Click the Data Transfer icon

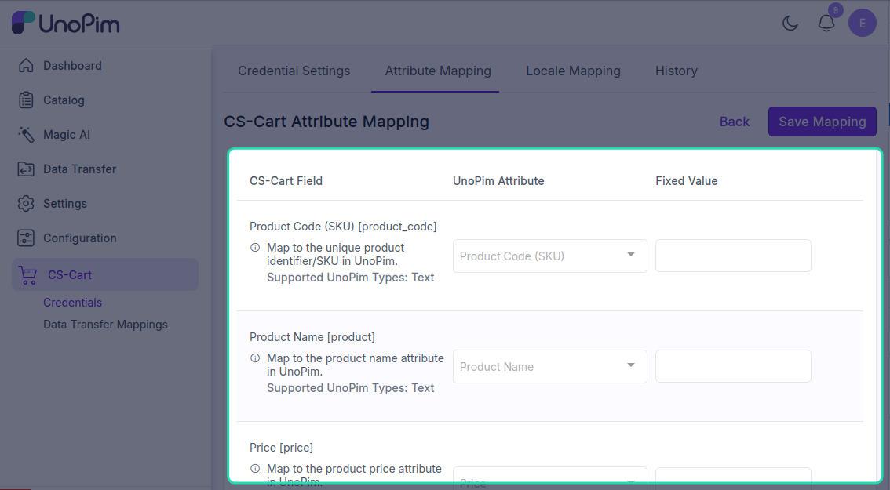pyautogui.click(x=26, y=169)
